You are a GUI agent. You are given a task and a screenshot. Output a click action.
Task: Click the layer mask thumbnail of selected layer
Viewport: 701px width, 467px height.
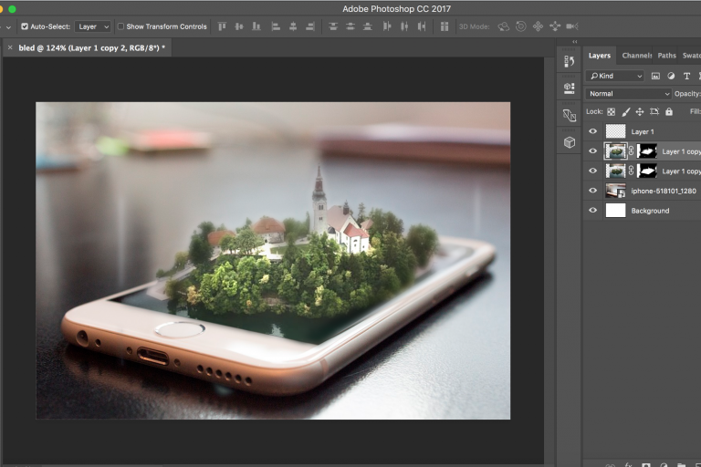tap(646, 151)
